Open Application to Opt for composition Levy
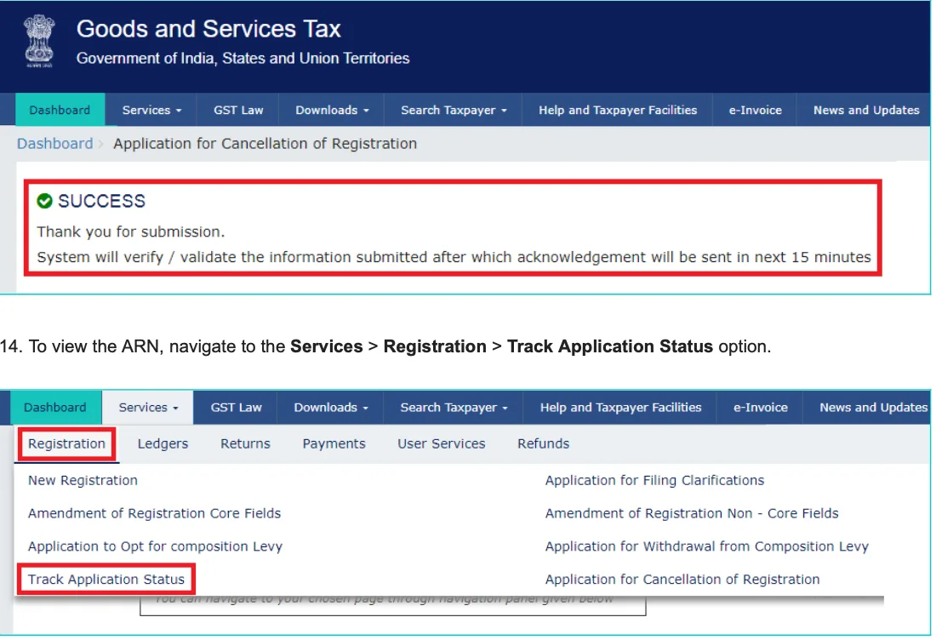The width and height of the screenshot is (936, 640). coord(155,546)
